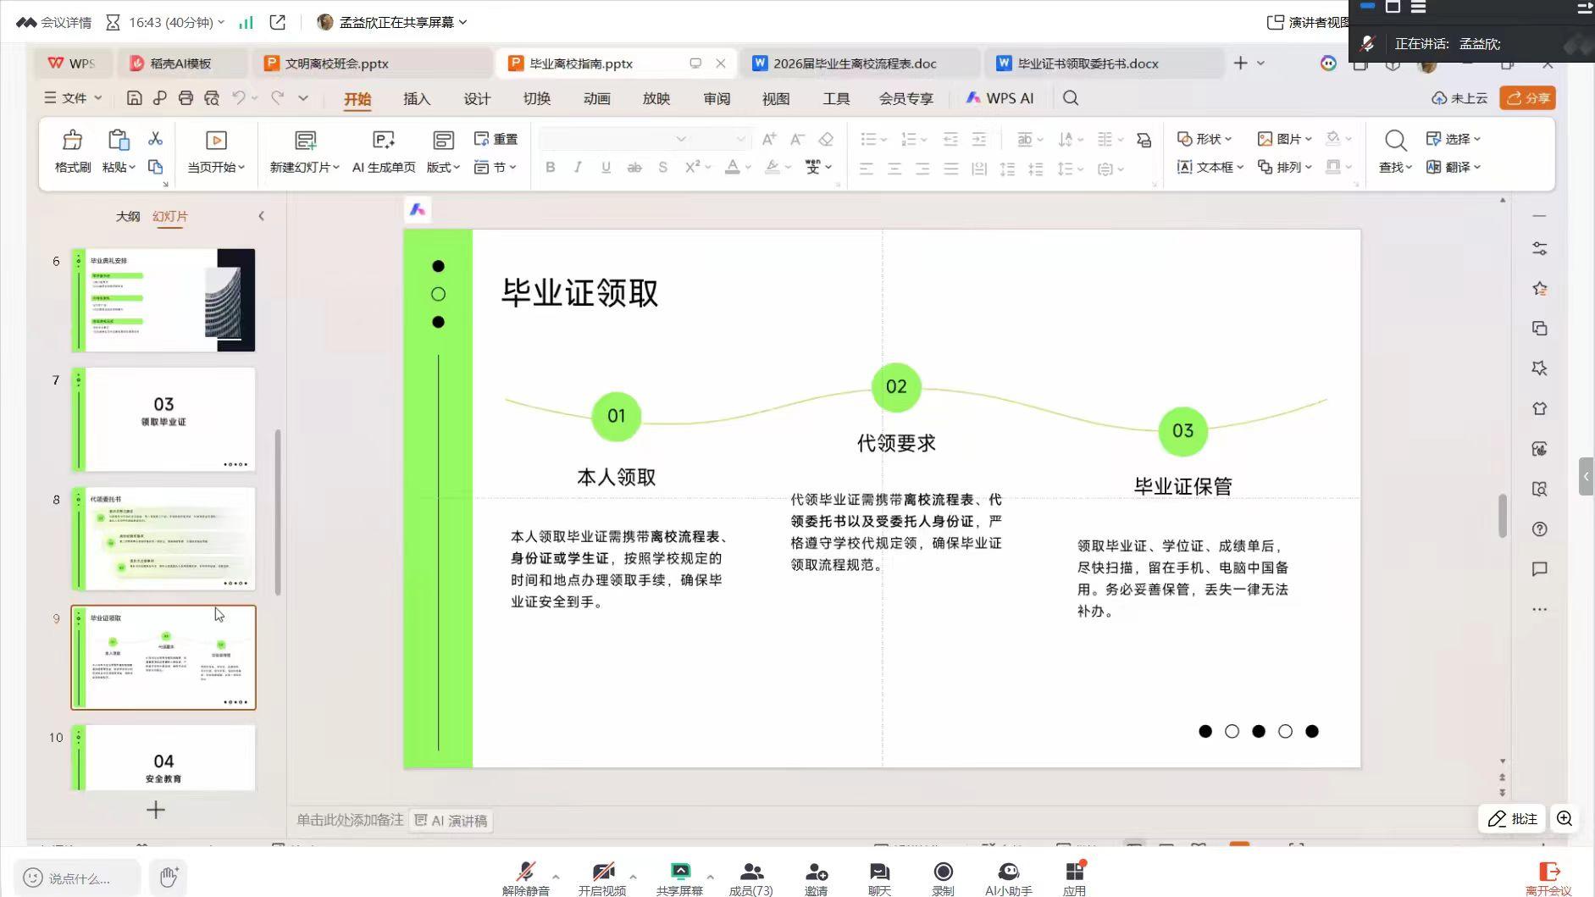Select slide 8 代领委托书 thumbnail
1595x897 pixels.
pyautogui.click(x=163, y=539)
